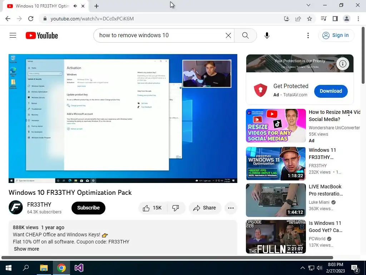The width and height of the screenshot is (366, 275).
Task: Close the Windows 10 FR33THY tab
Action: (x=83, y=6)
